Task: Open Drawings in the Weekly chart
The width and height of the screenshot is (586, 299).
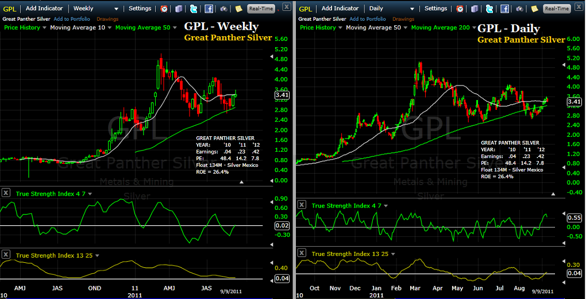Action: click(107, 19)
